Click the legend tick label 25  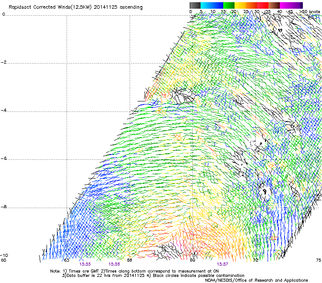[246, 12]
